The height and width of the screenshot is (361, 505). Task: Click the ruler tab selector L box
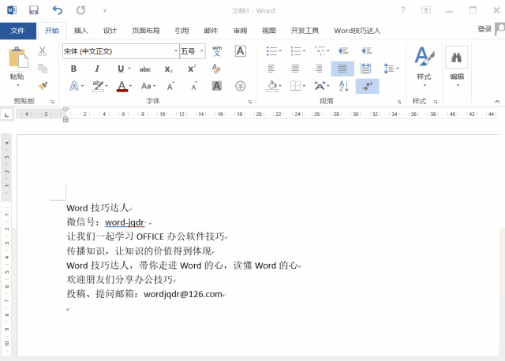pos(6,114)
